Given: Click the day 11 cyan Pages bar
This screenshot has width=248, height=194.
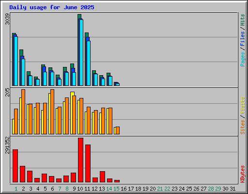Looking at the screenshot, I should pos(89,63).
